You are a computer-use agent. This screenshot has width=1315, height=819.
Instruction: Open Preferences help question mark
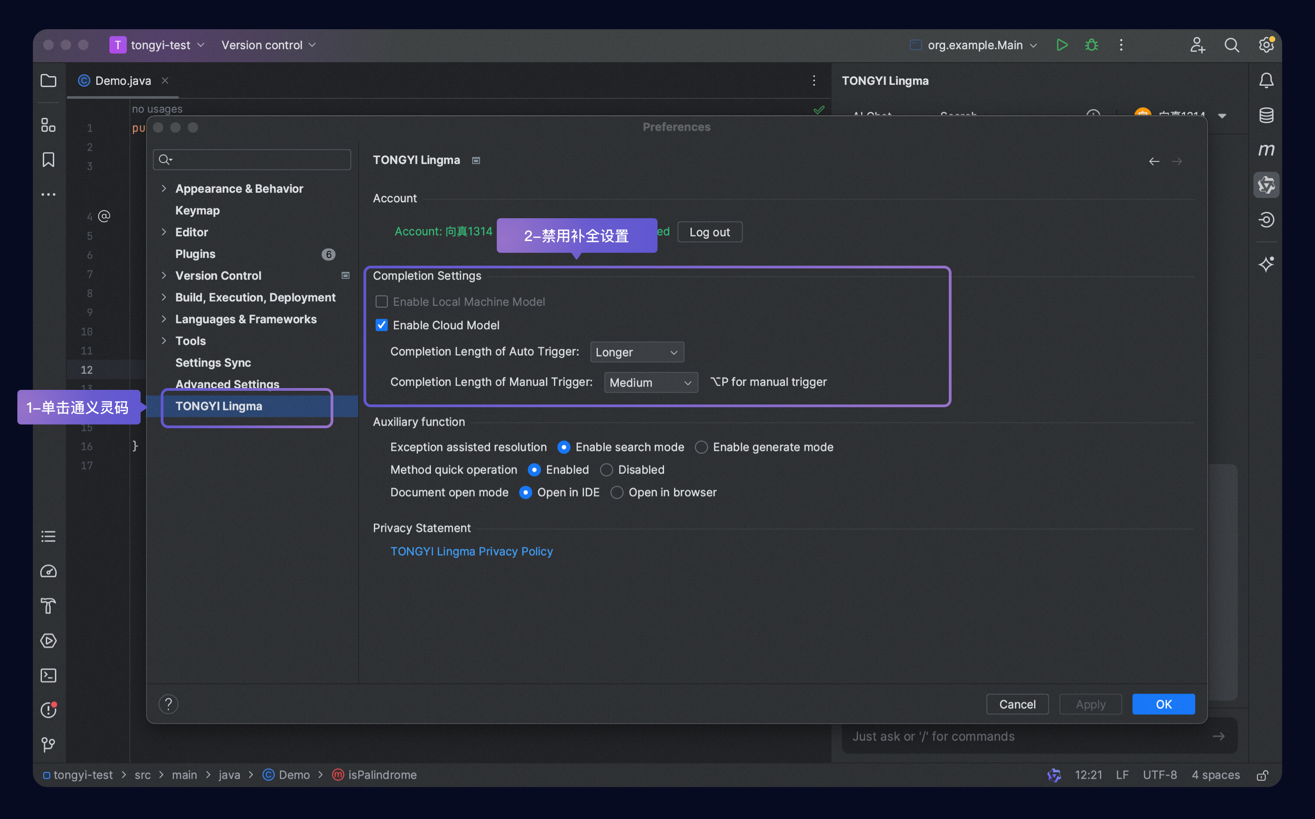(x=168, y=704)
